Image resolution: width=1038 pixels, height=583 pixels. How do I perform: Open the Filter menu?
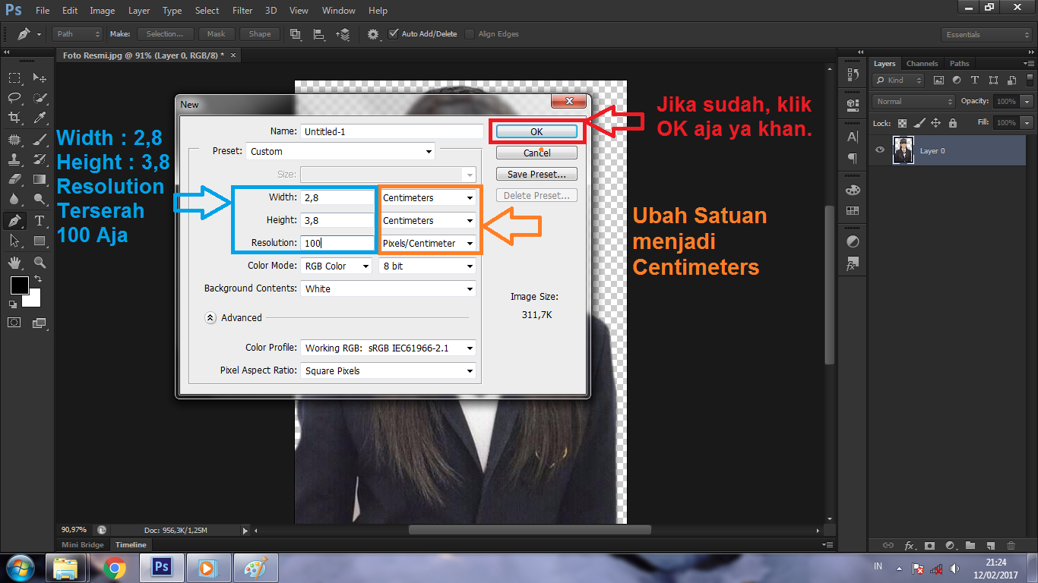point(242,11)
